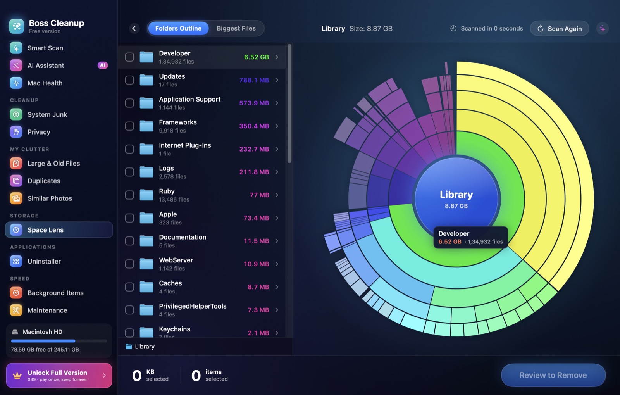Go back with the left chevron button
Screen dimensions: 620x395
point(134,28)
